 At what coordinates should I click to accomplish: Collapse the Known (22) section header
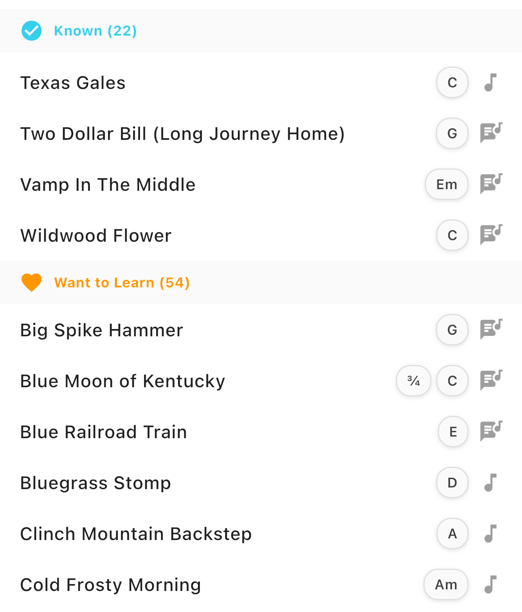click(x=95, y=31)
